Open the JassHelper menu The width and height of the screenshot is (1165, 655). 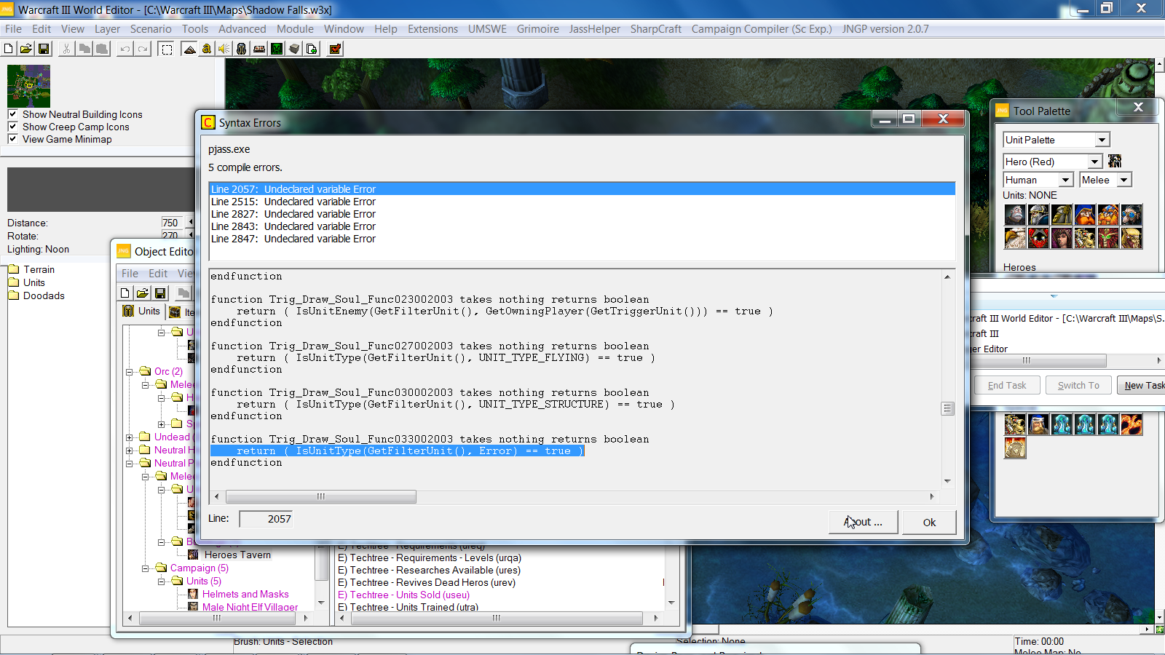coord(595,29)
